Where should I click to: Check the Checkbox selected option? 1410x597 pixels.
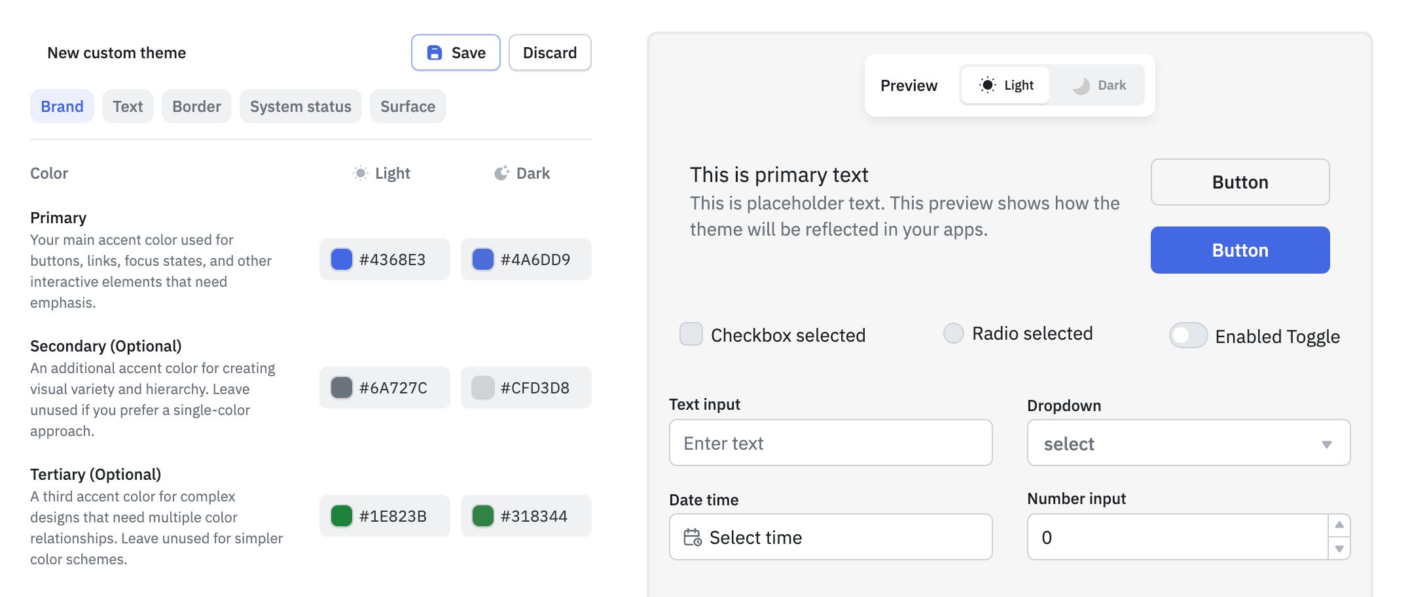coord(691,335)
